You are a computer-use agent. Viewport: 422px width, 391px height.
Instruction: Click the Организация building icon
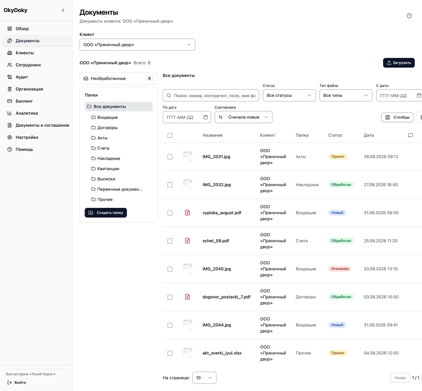pos(10,89)
